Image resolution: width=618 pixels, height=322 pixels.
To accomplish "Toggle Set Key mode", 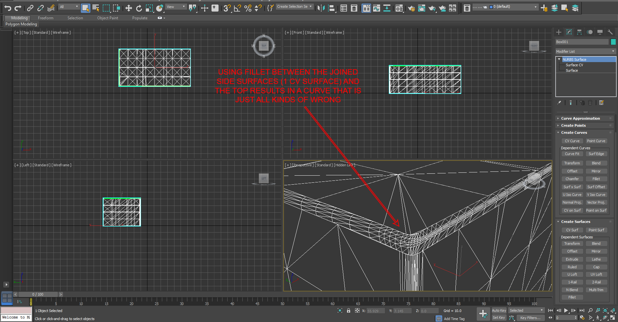I will click(499, 317).
